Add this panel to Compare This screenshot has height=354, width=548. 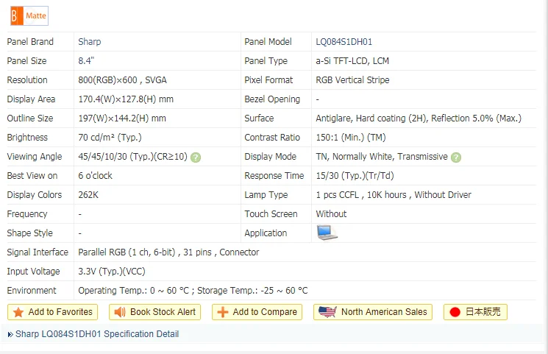(x=257, y=312)
